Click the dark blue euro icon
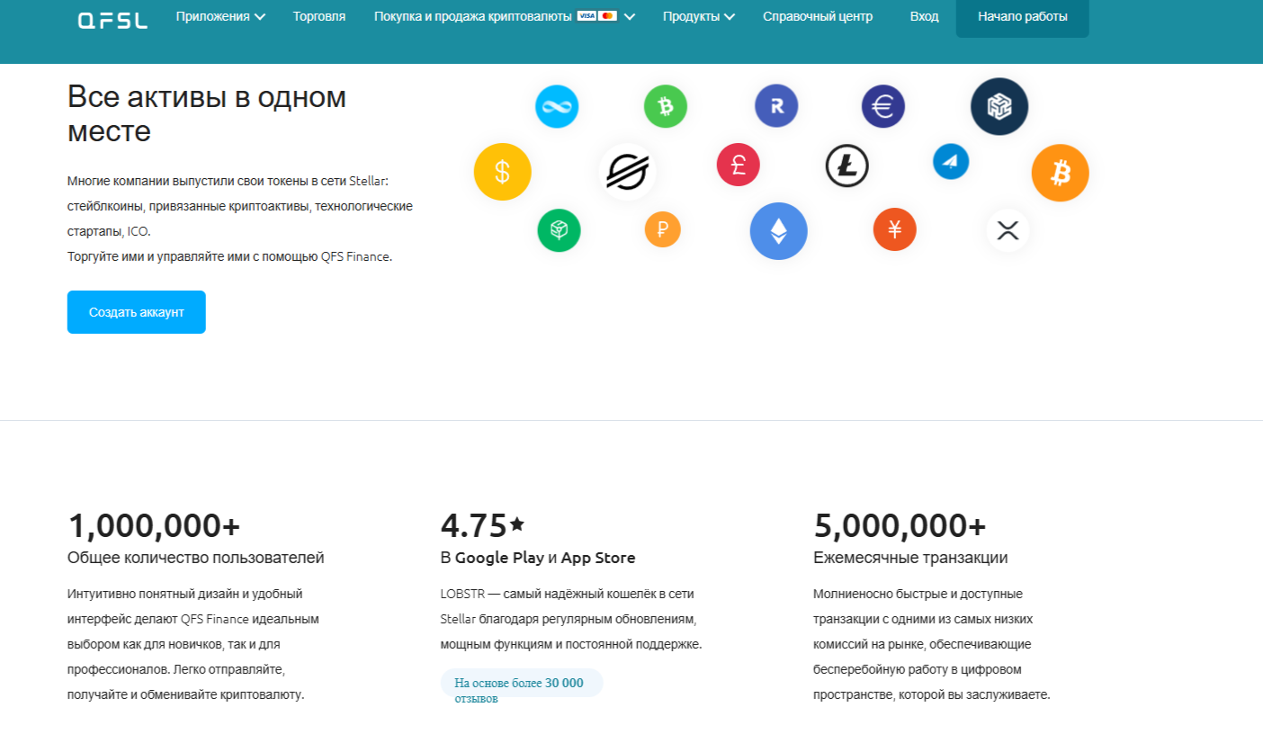The width and height of the screenshot is (1263, 743). click(x=882, y=107)
